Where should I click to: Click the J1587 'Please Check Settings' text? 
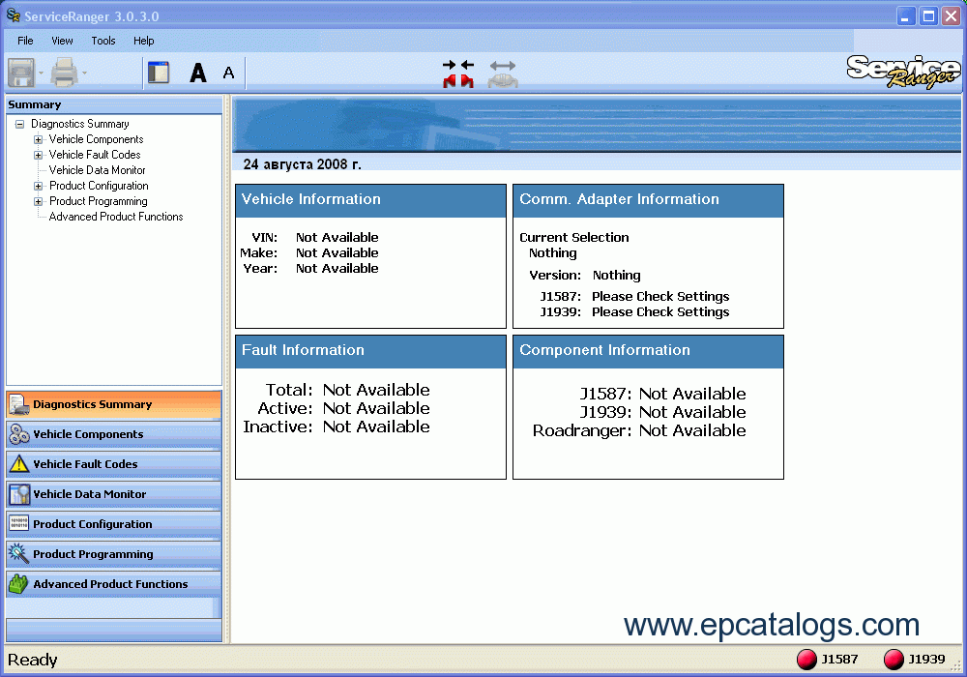pyautogui.click(x=660, y=297)
